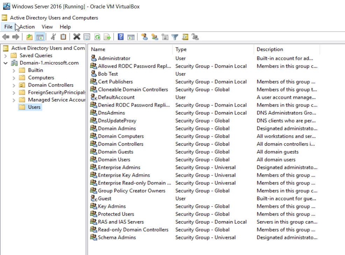Click the Filter funnel toolbar icon
This screenshot has height=255, width=345.
click(175, 37)
